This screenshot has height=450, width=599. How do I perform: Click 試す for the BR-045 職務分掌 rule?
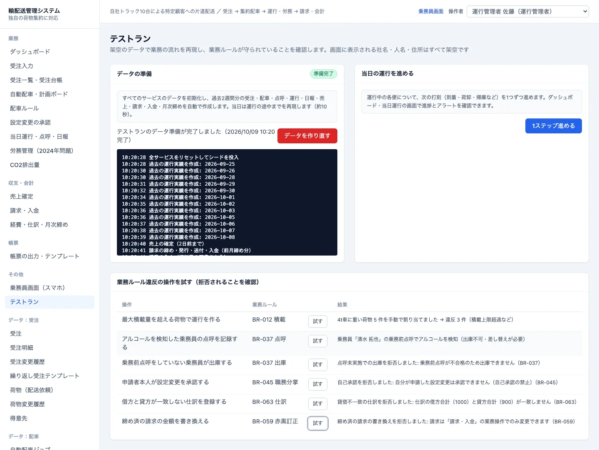(x=318, y=384)
